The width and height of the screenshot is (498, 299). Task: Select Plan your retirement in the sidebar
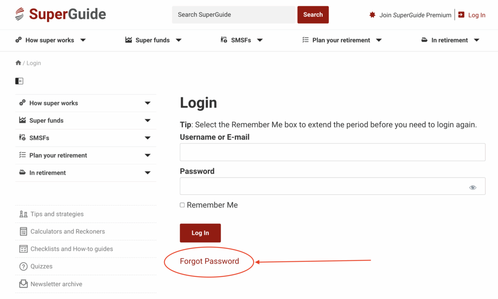pos(58,155)
